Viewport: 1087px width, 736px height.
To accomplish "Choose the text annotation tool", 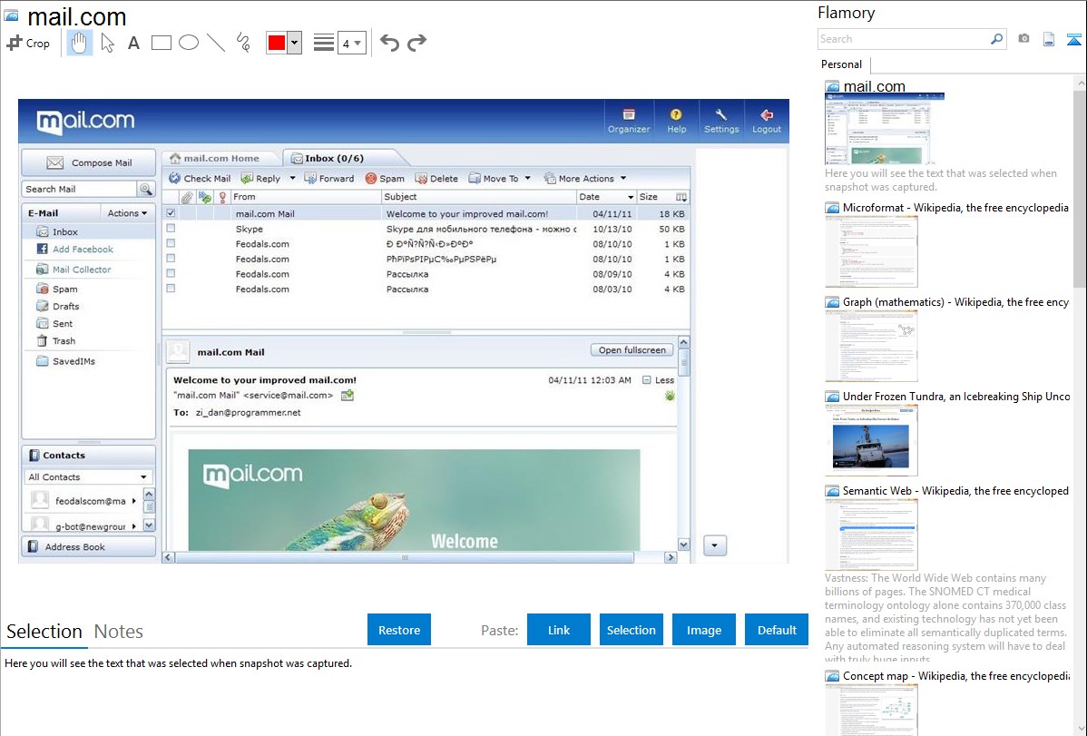I will coord(133,43).
